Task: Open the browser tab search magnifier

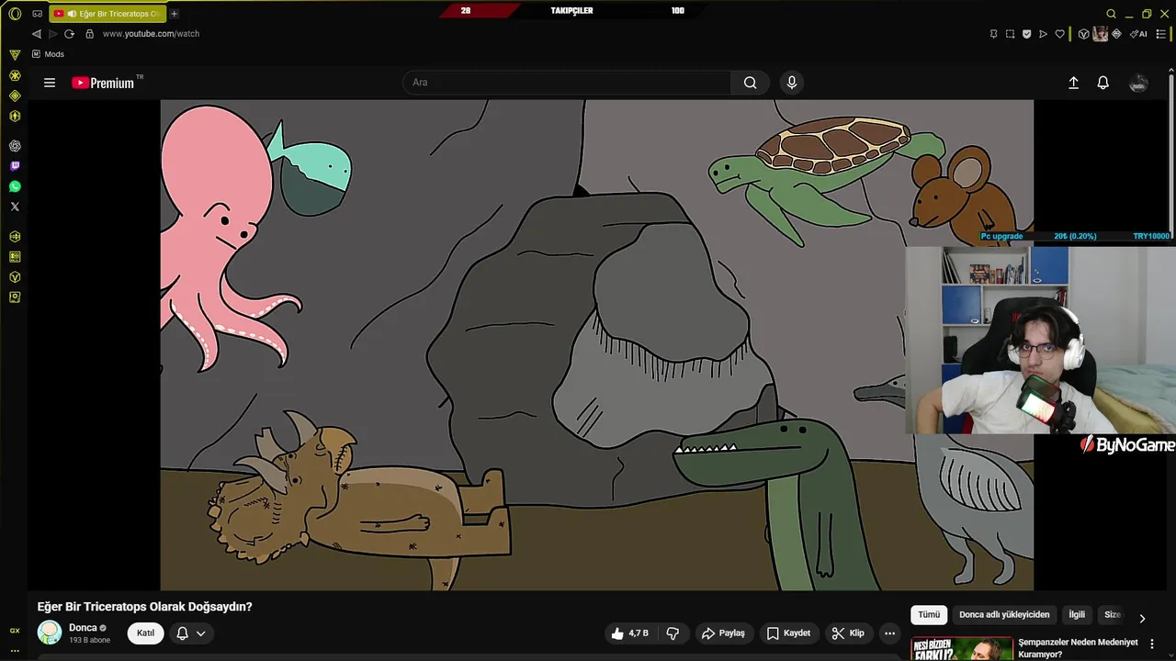Action: 1111,14
